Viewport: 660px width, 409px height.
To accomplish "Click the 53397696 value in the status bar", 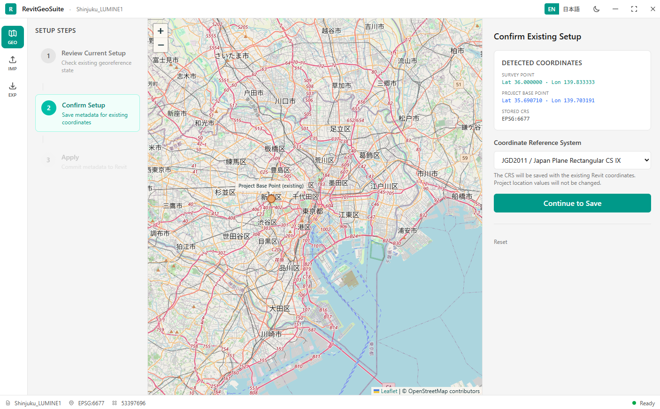I will tap(133, 403).
